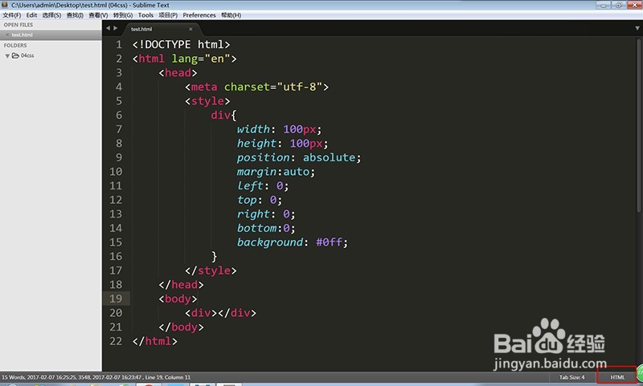The height and width of the screenshot is (386, 643).
Task: Click the div{ selector line
Action: click(223, 115)
